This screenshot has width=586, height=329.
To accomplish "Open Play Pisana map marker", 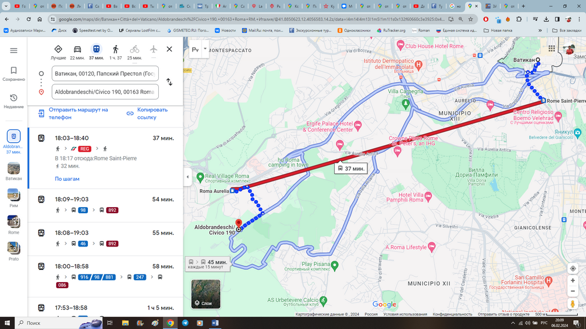I will click(x=335, y=265).
